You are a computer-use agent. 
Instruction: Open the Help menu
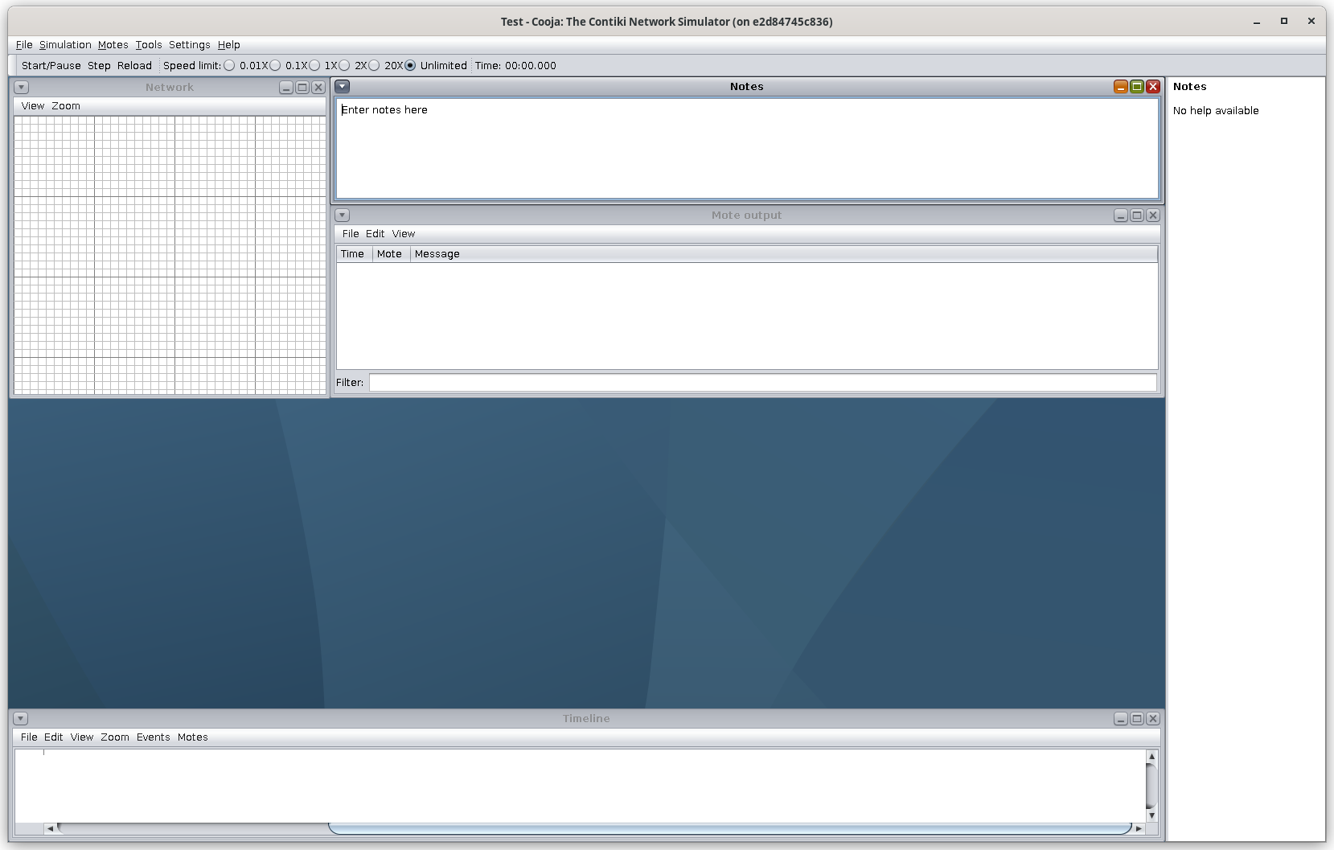[x=229, y=45]
